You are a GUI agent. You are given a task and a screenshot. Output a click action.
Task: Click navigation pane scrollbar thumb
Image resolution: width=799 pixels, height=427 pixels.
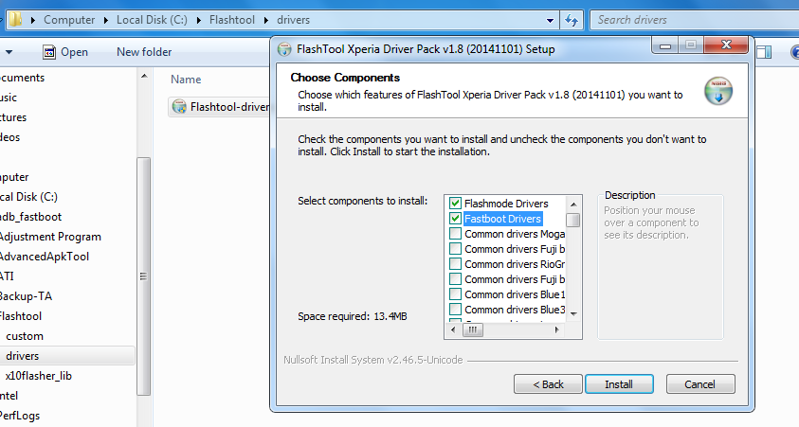click(x=144, y=276)
